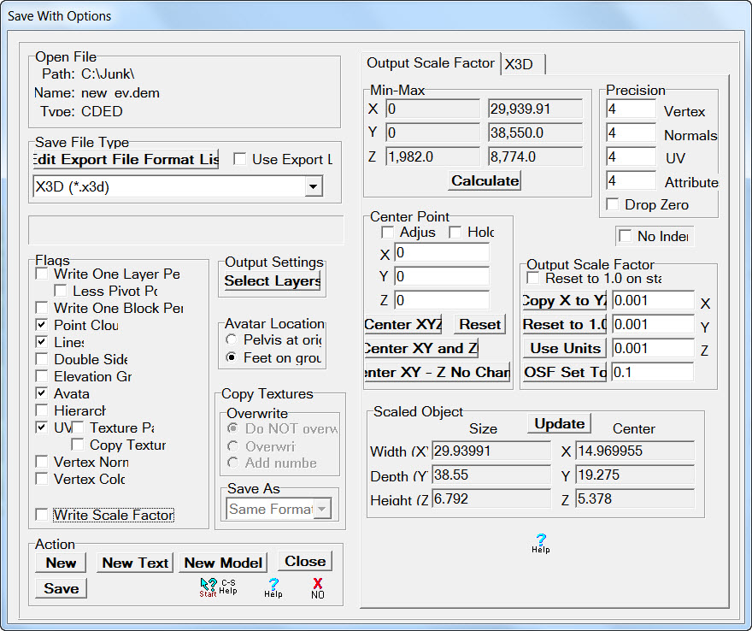Enable Vertex Colors checkbox

pos(42,479)
